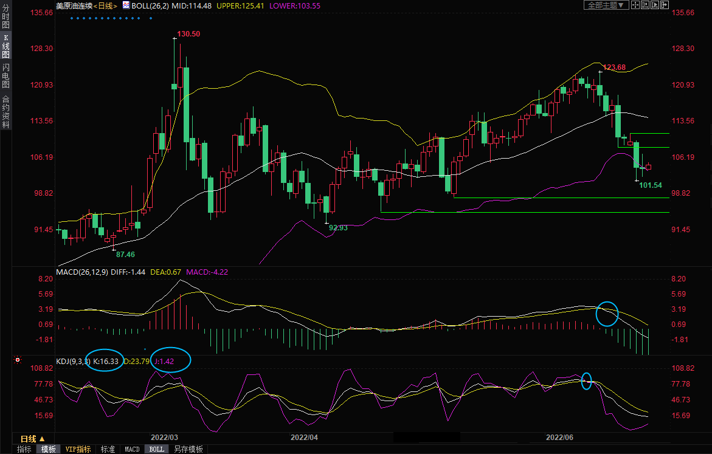Viewport: 712px width, 454px height.
Task: Toggle the 标准 template button
Action: pos(108,449)
